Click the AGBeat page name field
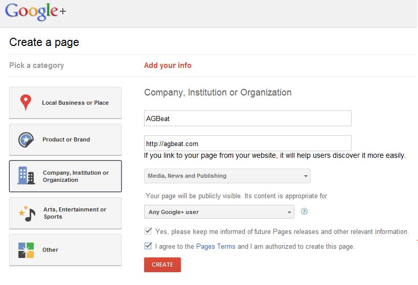Screen dimensions: 418x285 point(247,118)
